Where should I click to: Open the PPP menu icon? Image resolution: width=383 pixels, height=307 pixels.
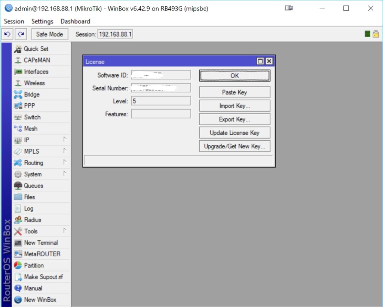click(18, 106)
